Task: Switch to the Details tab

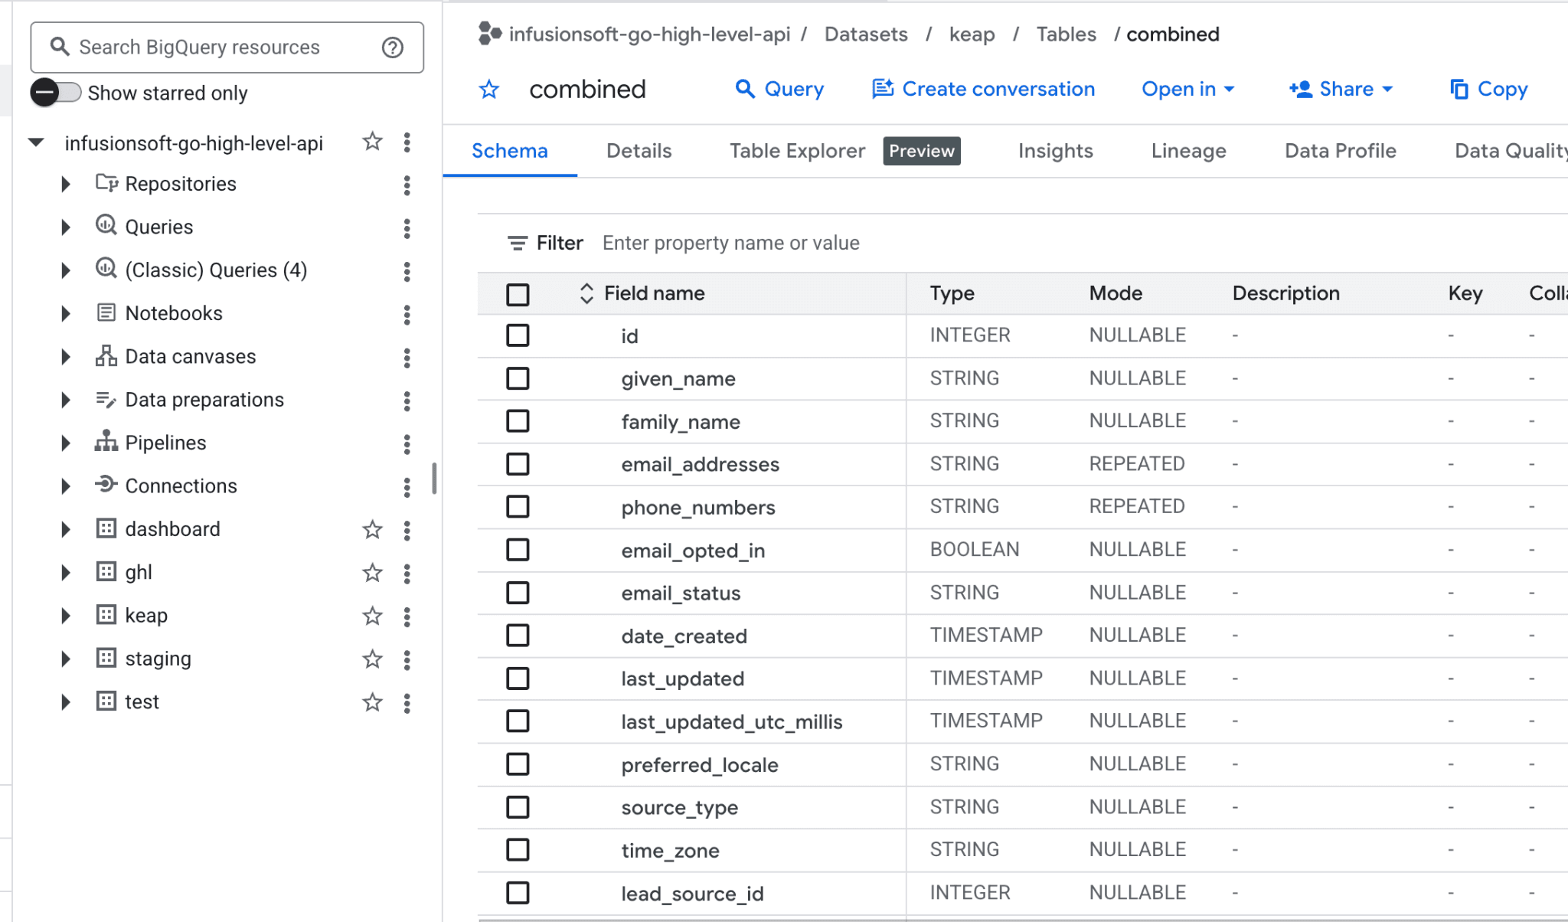Action: point(639,151)
